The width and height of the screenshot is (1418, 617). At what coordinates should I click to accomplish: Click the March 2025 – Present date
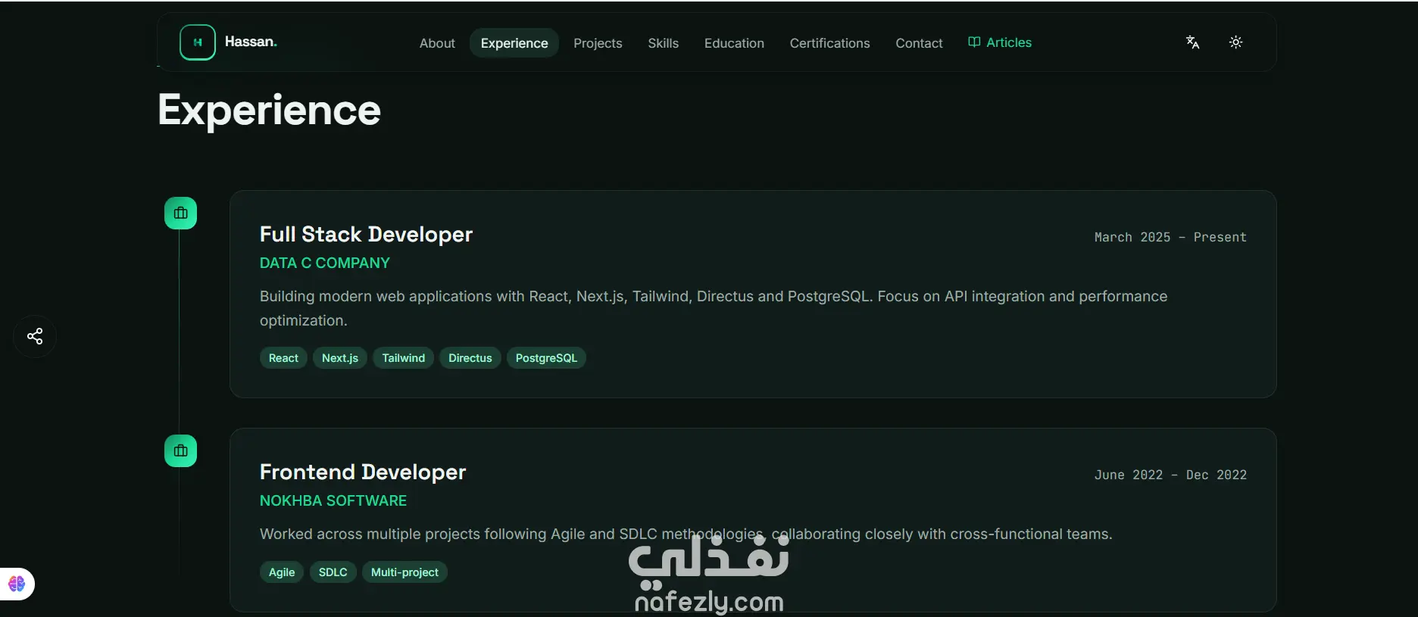pos(1170,238)
